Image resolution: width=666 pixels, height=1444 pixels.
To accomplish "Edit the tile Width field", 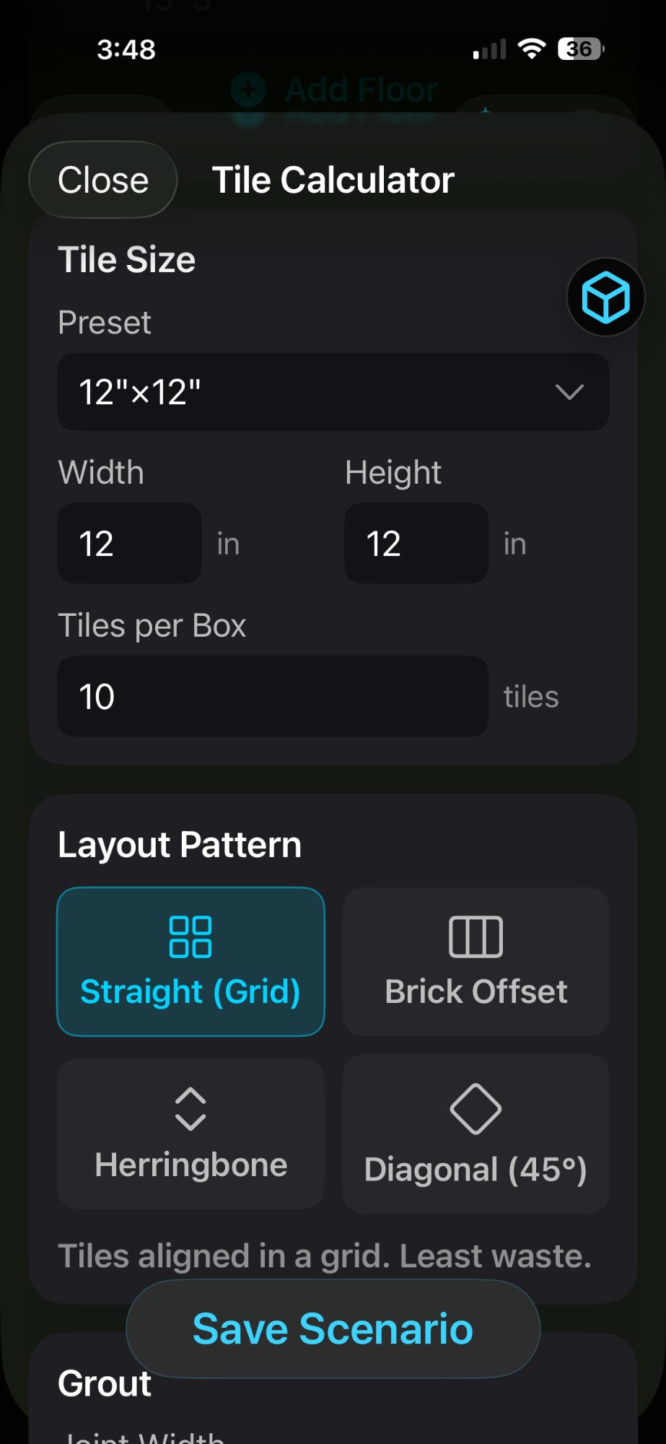I will click(x=129, y=544).
